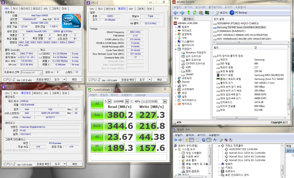Click AIDA64 green refresh icon

coord(195,12)
